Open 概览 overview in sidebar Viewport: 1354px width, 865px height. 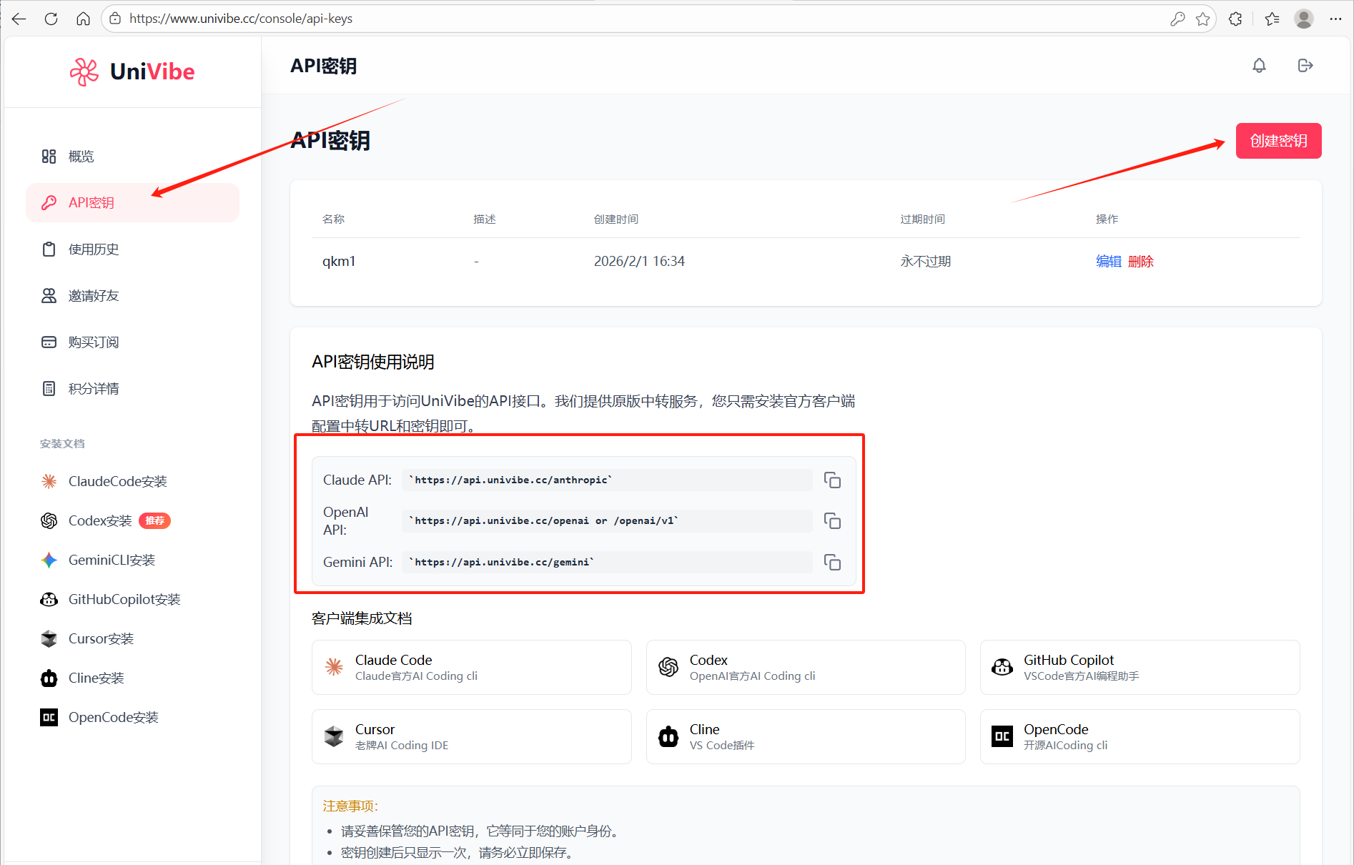pos(132,157)
